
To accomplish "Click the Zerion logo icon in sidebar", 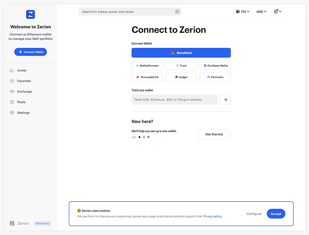I will [x=30, y=14].
